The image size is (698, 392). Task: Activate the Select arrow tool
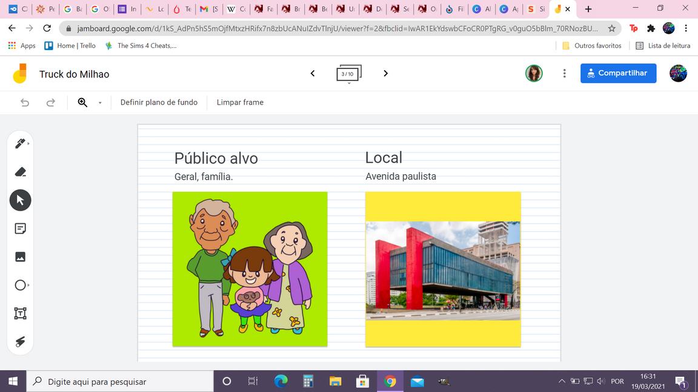pos(20,200)
